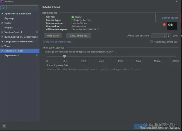Screen dimensions: 182x131
Task: Select Version Control item
Action: click(x=13, y=32)
